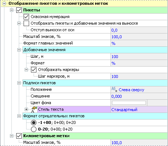This screenshot has width=168, height=146.
Task: Open the Цвет фона color swatch
Action: coord(129,103)
